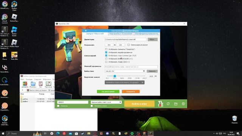Click the username field in launcher bar
The width and height of the screenshot is (242, 136).
[x=73, y=102]
